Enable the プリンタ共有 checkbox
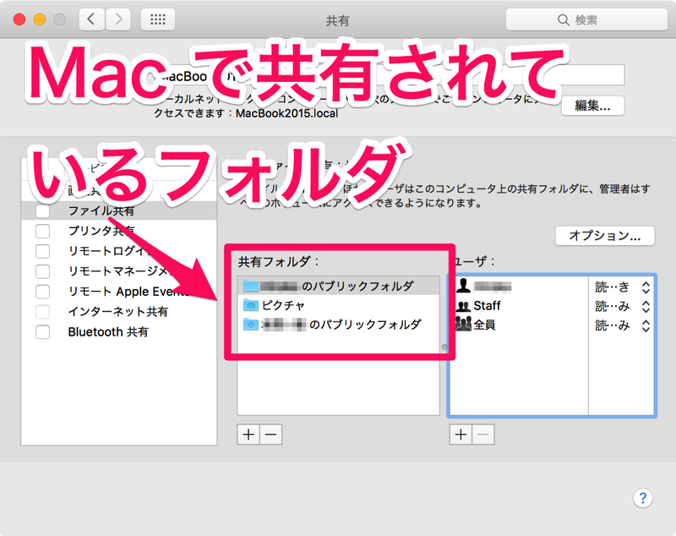This screenshot has height=536, width=676. click(43, 231)
